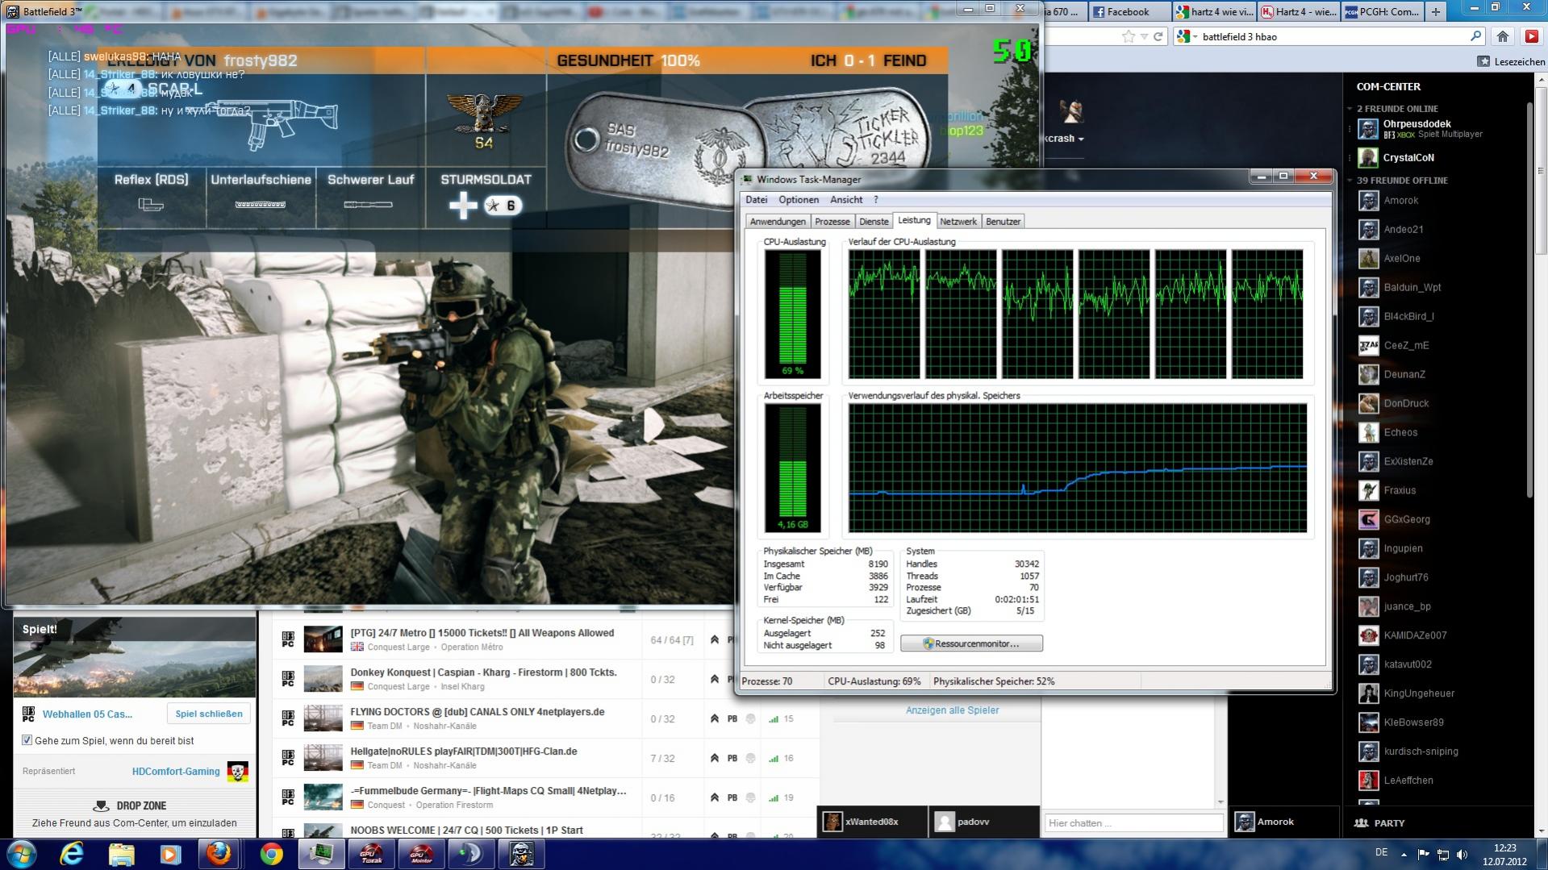Screen dimensions: 1548x870
Task: Switch to the Benutzer tab
Action: tap(1003, 222)
